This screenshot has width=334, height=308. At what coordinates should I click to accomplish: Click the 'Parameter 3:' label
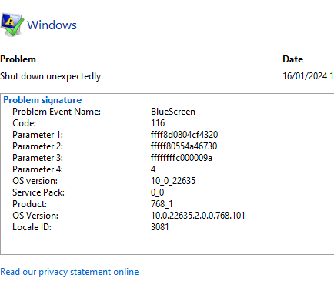[38, 158]
